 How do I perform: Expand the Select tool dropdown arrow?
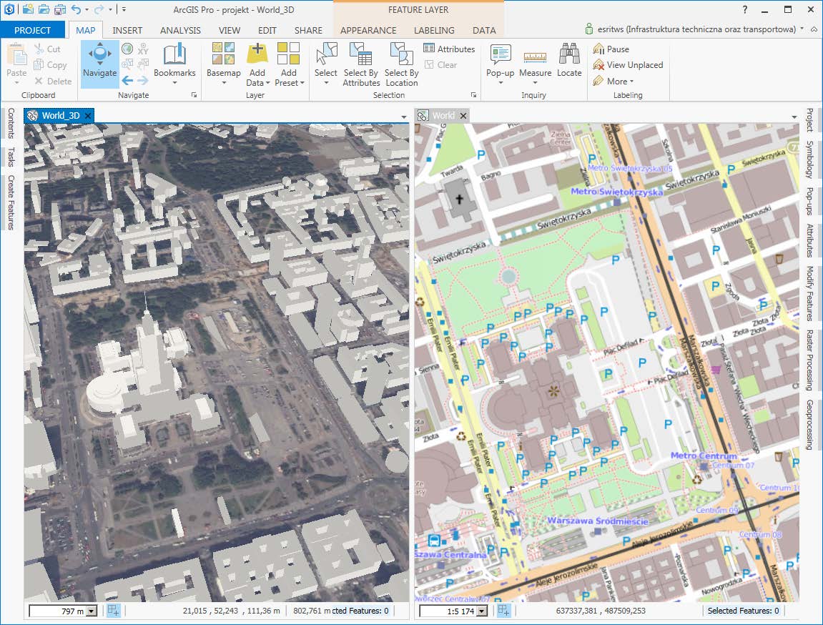tap(326, 83)
